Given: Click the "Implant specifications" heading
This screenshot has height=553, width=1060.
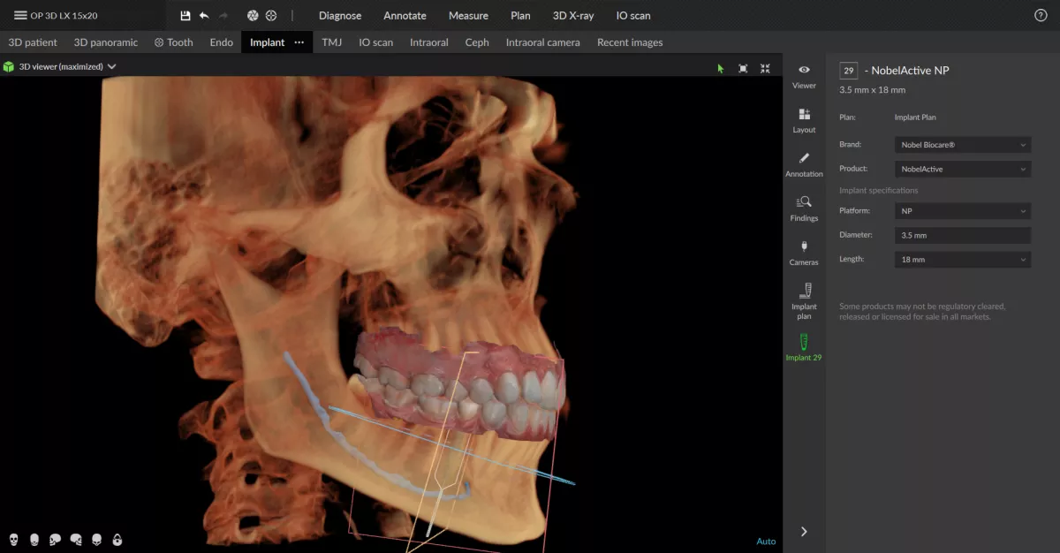Looking at the screenshot, I should [x=879, y=191].
